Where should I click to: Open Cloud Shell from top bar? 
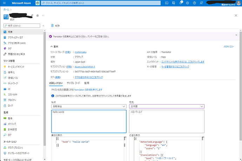point(167,3)
